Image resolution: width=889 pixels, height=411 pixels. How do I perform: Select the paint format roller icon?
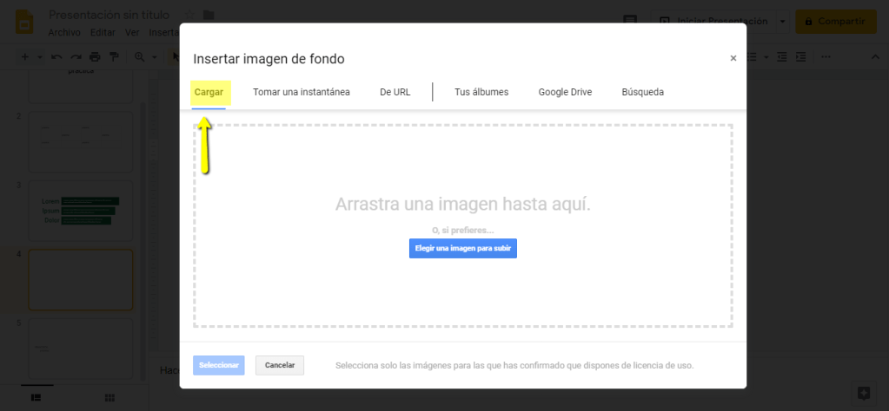[x=113, y=57]
